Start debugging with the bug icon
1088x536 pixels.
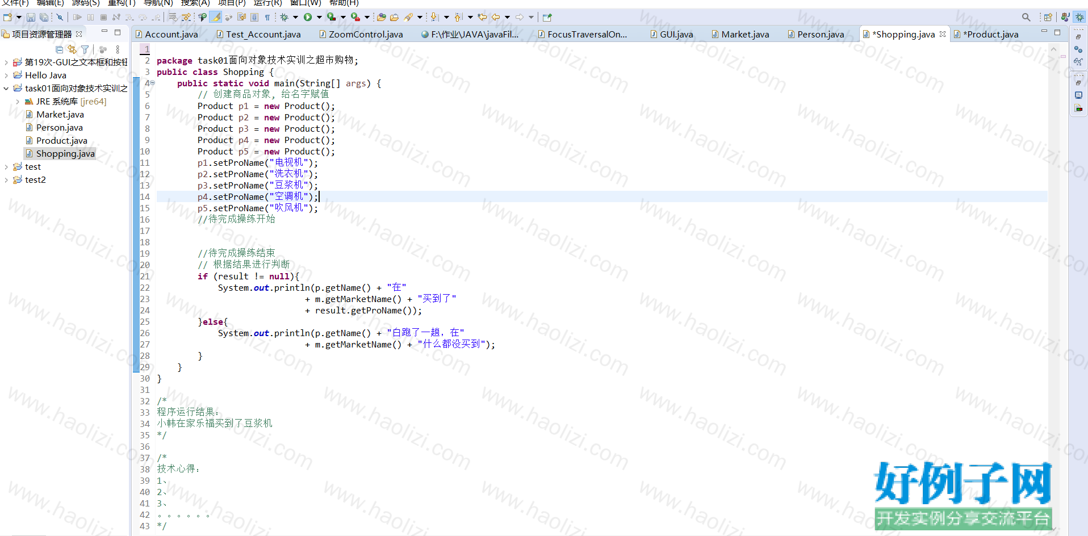pos(283,17)
